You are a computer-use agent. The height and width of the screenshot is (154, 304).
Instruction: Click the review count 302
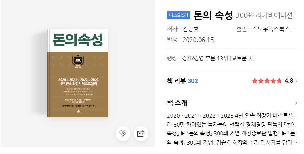(193, 81)
